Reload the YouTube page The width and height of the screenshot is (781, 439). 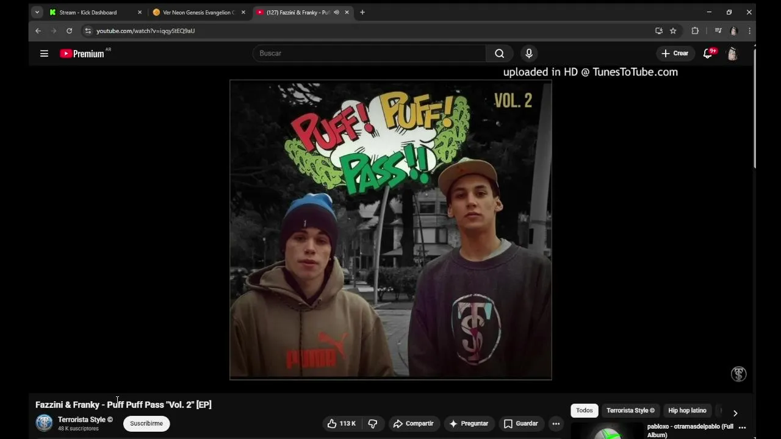70,30
